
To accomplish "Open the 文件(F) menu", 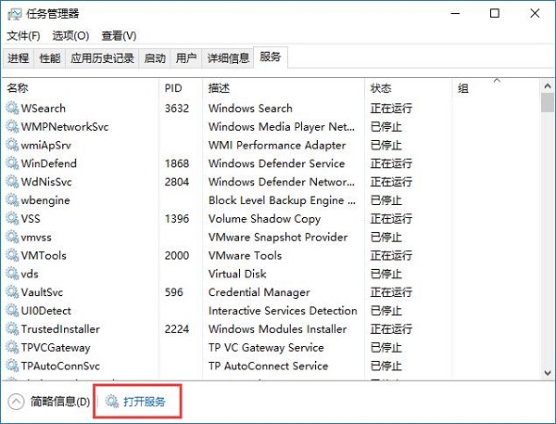I will 23,35.
